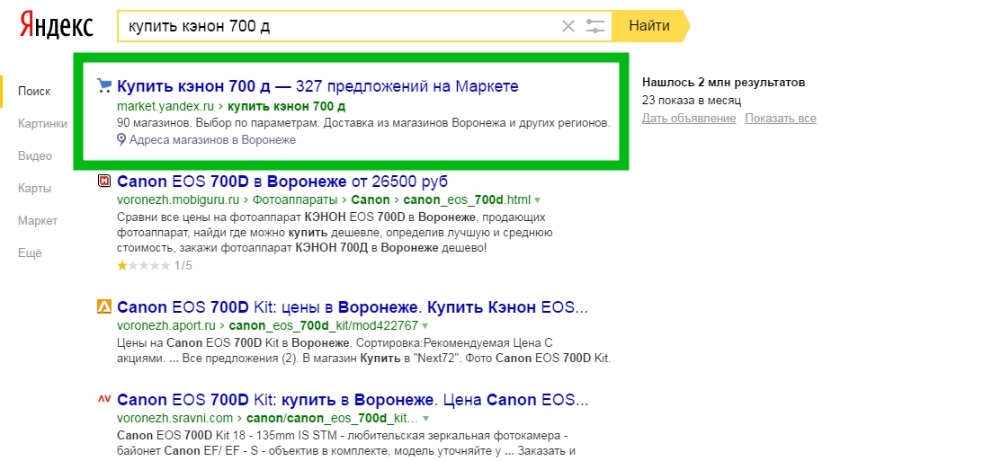This screenshot has width=1001, height=461.
Task: Click the star rating 1/5
Action: [155, 265]
